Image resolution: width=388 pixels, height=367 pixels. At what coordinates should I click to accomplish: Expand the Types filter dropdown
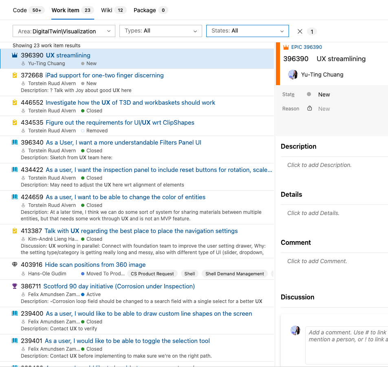[161, 31]
